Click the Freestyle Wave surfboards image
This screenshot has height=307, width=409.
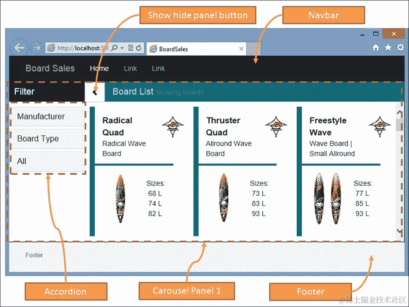[328, 199]
